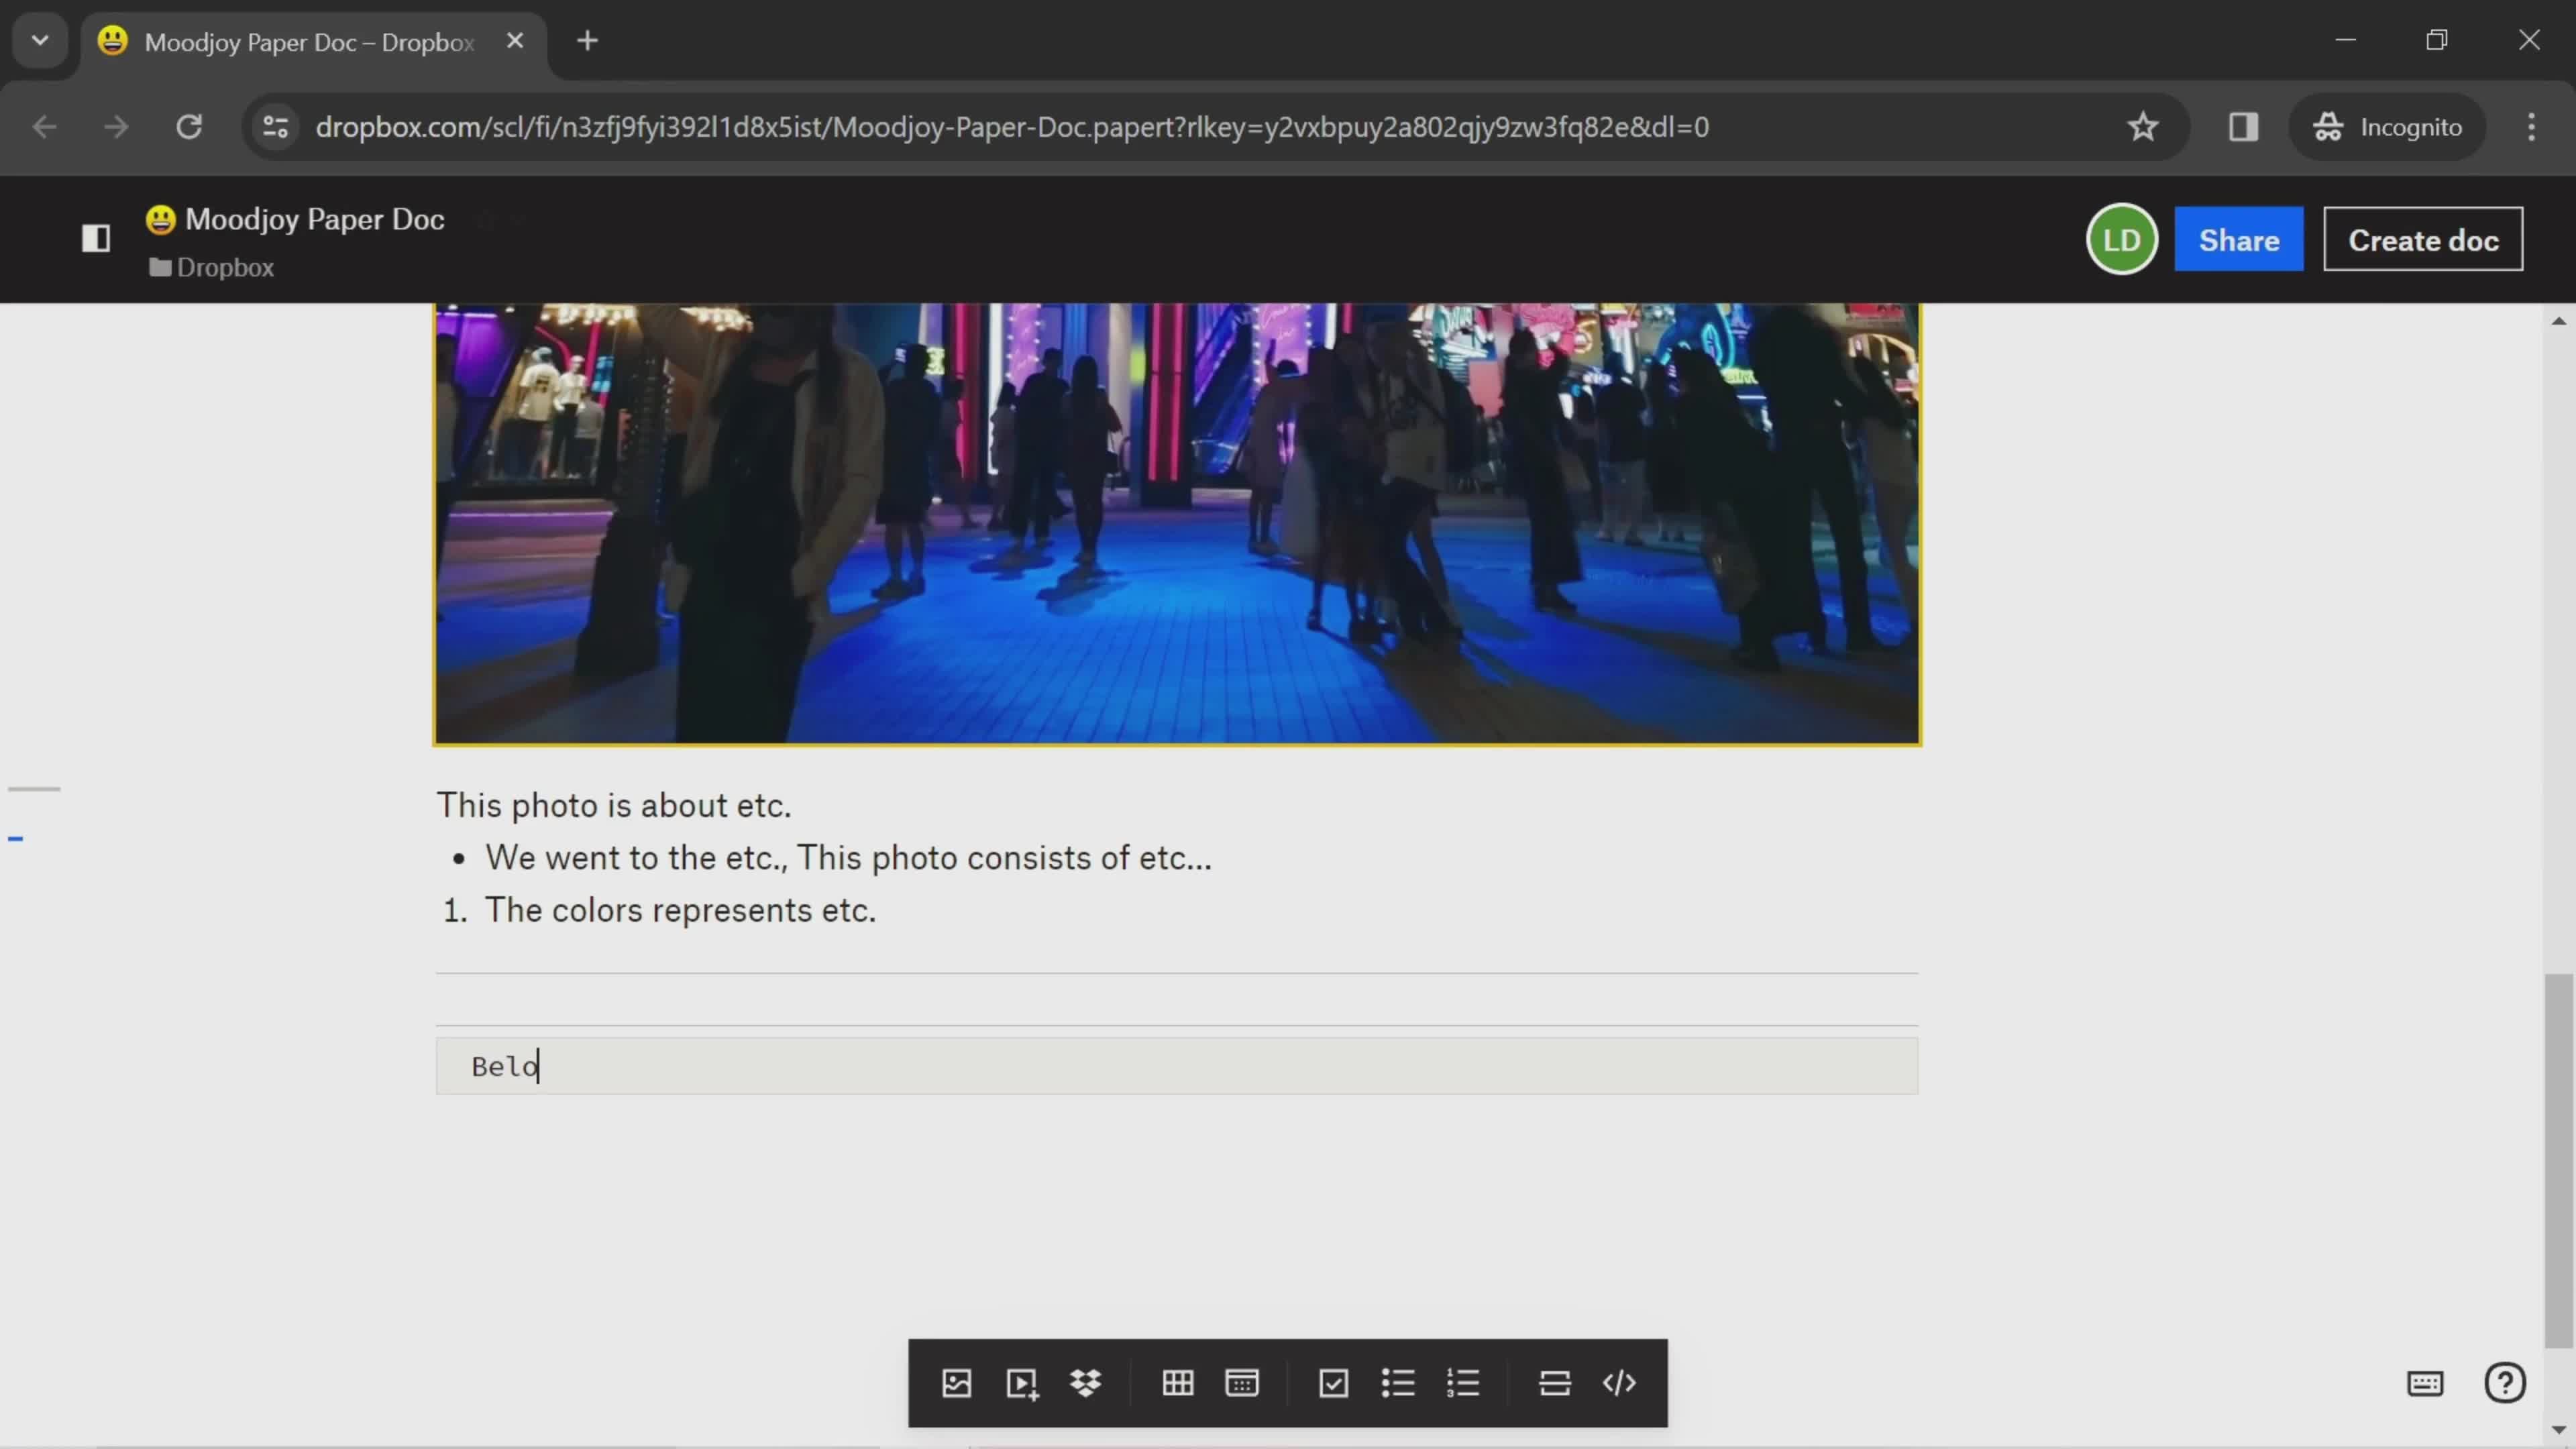2576x1449 pixels.
Task: Go back to the previous page
Action: (x=45, y=127)
